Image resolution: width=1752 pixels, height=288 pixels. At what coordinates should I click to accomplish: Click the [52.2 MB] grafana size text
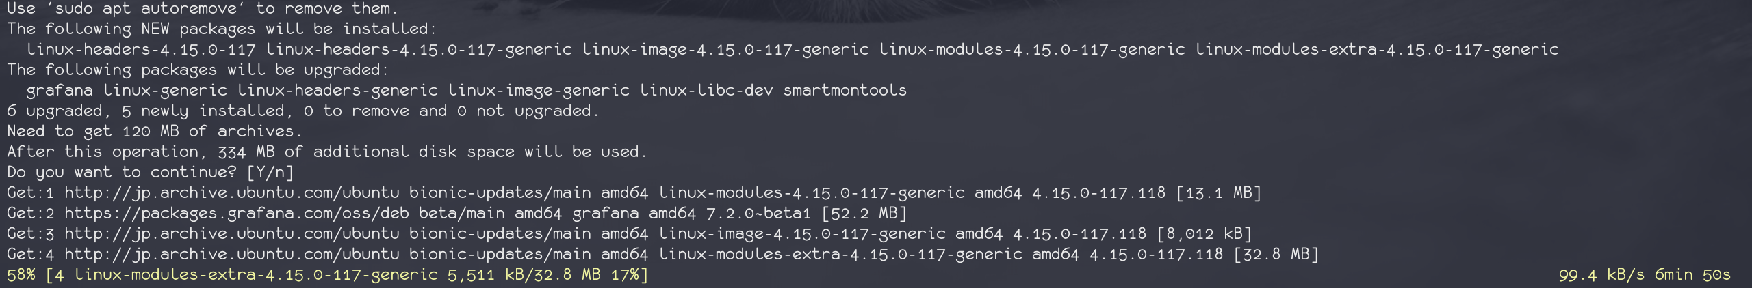click(864, 214)
